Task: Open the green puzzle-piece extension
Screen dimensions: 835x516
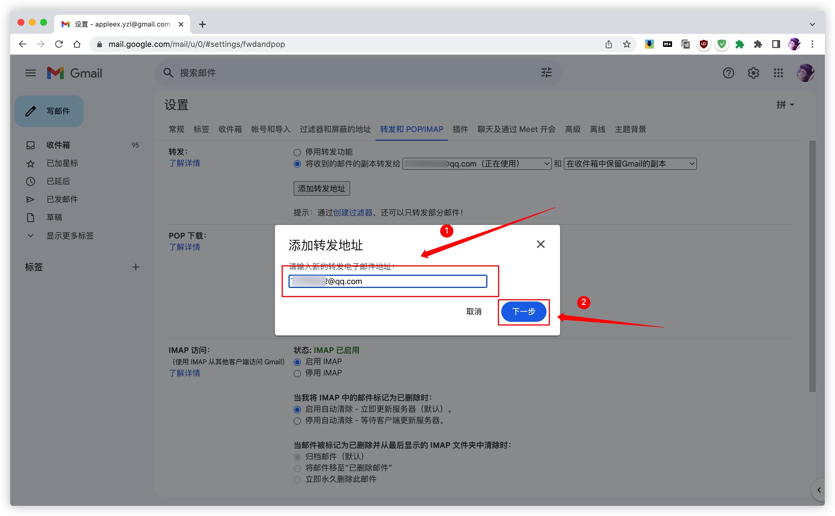Action: pyautogui.click(x=739, y=44)
